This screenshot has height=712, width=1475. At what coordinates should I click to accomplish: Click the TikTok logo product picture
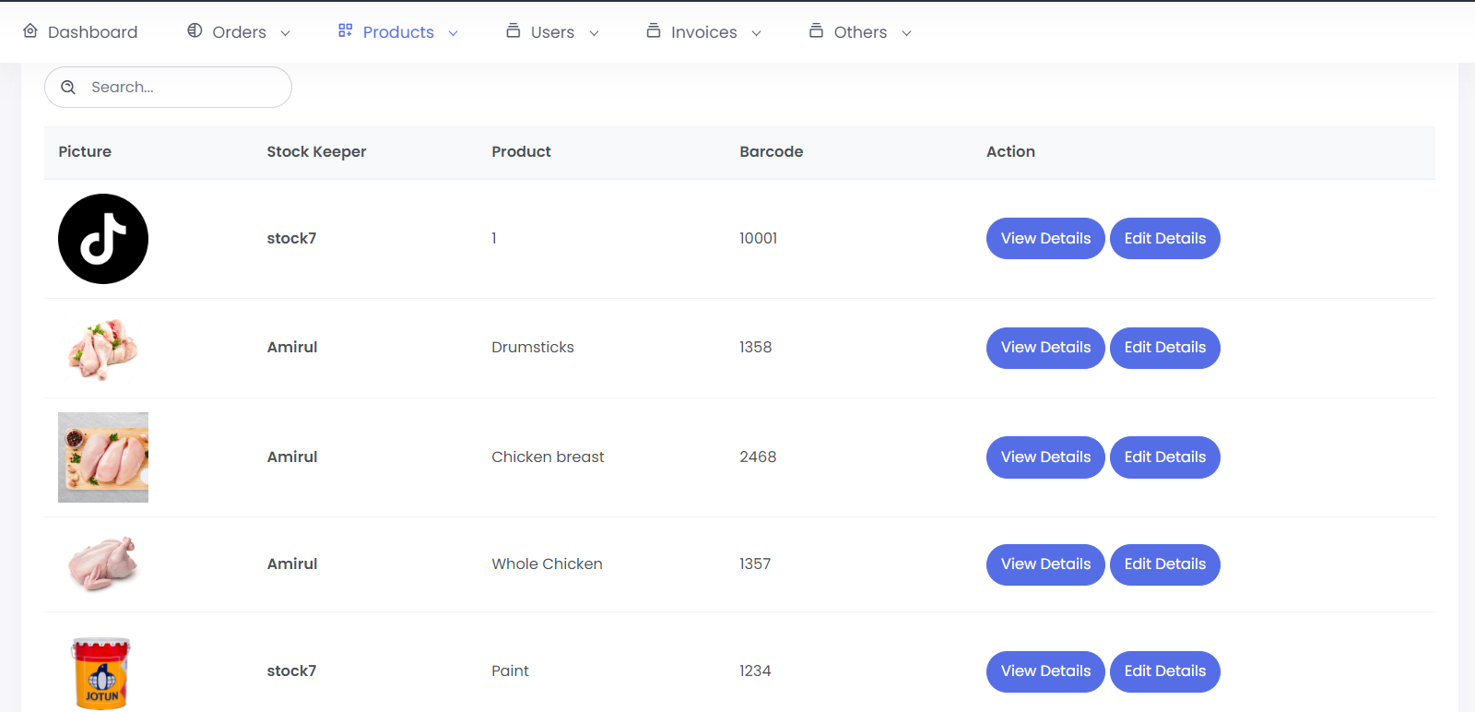tap(103, 239)
